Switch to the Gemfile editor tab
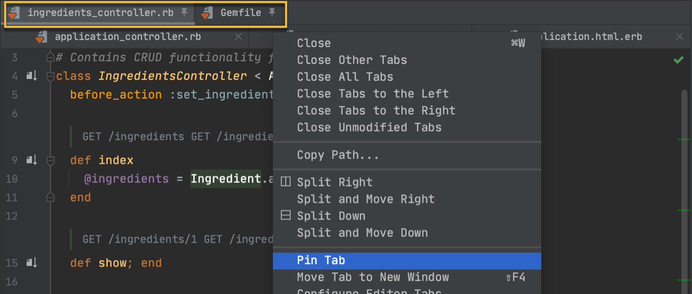This screenshot has height=294, width=692. [x=241, y=13]
